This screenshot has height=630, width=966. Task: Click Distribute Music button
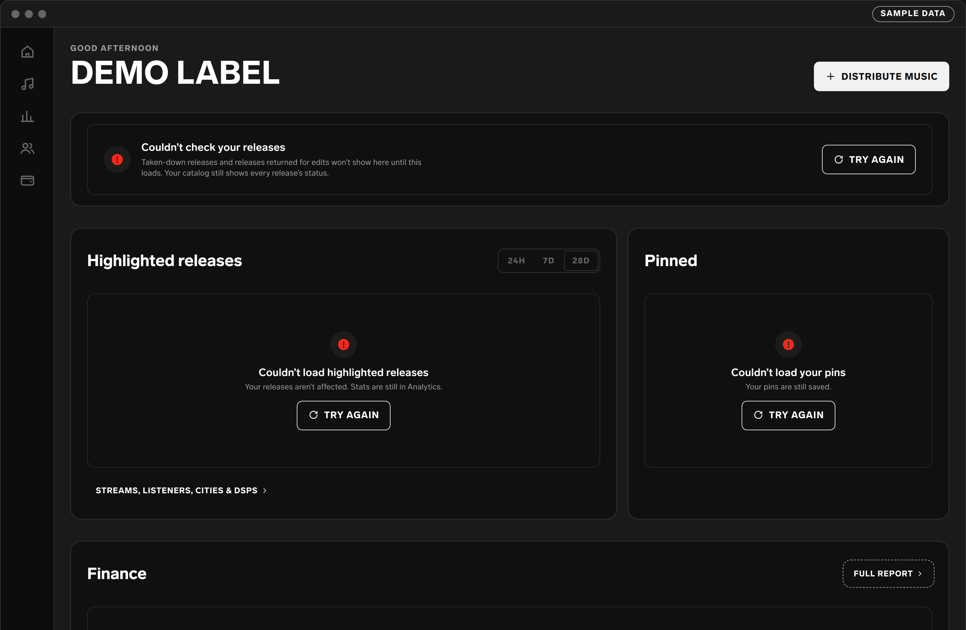click(x=881, y=76)
